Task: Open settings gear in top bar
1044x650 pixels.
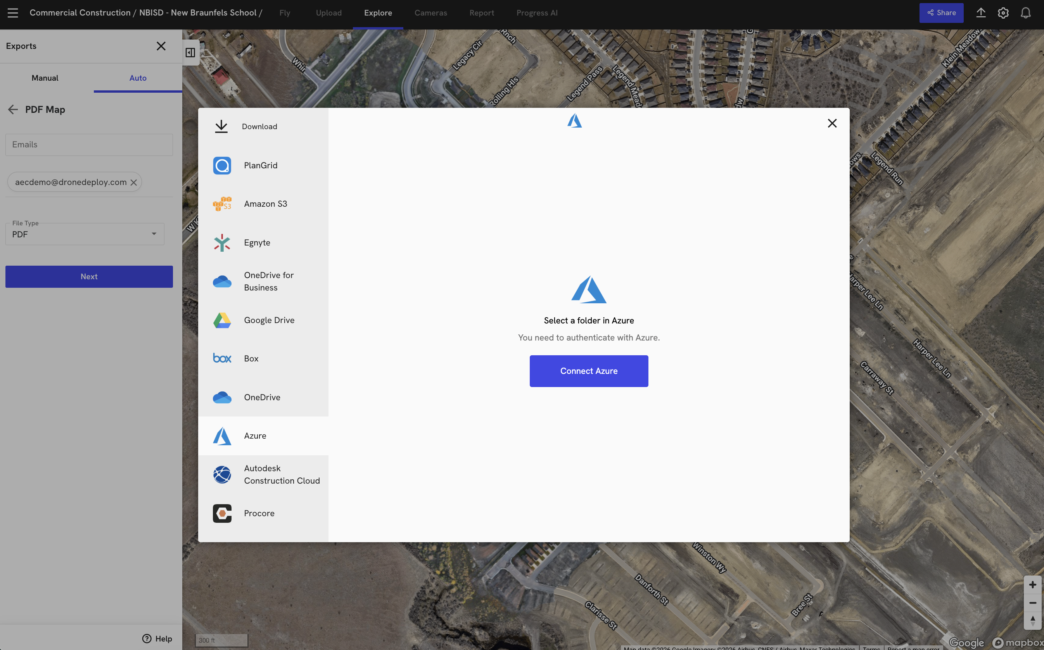Action: [x=1003, y=13]
